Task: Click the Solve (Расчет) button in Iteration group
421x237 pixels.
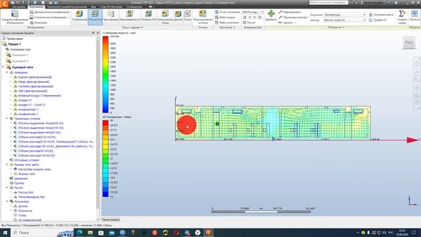Action: coord(249,22)
